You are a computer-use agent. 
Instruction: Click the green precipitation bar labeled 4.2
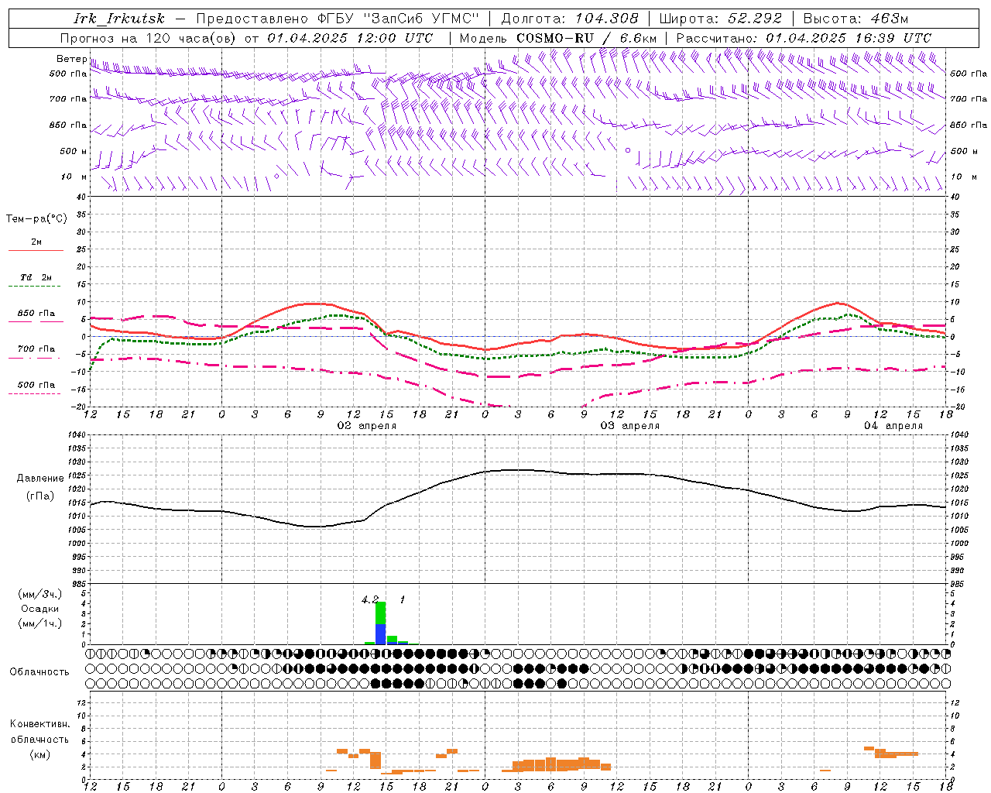tap(380, 613)
